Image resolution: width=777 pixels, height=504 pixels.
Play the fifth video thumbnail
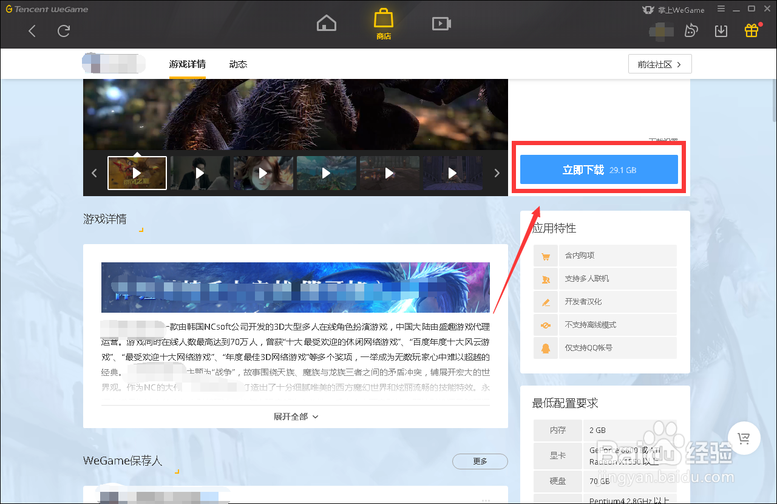point(390,173)
